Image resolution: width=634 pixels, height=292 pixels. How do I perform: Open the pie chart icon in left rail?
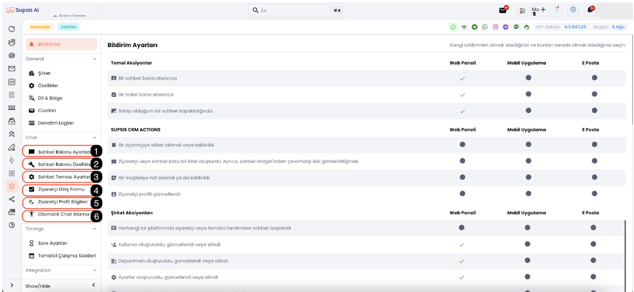12,224
